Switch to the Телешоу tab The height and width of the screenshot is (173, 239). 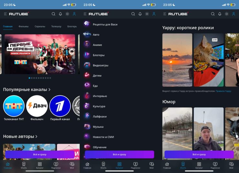point(56,26)
